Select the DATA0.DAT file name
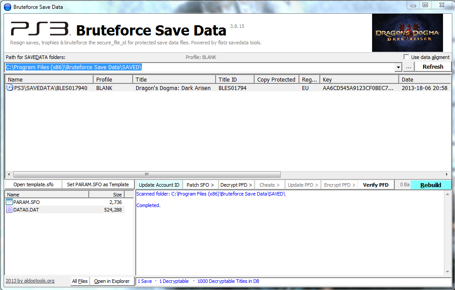455x290 pixels. (26, 210)
